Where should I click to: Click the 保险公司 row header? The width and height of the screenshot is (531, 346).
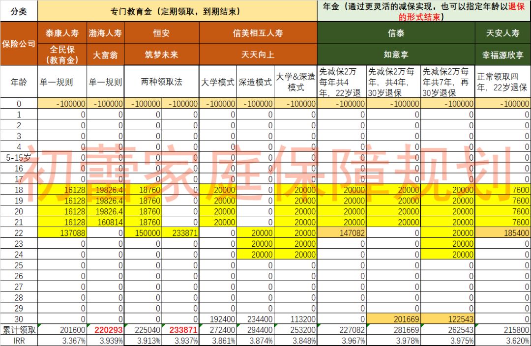coord(19,44)
